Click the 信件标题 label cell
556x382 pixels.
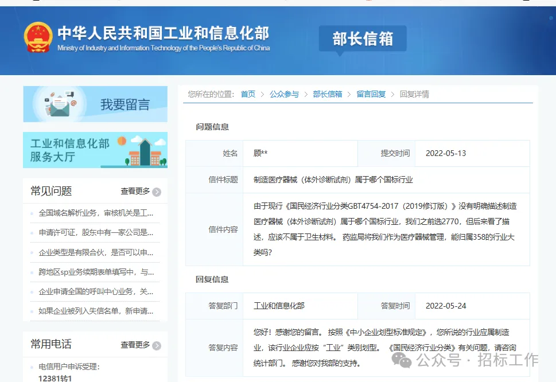click(215, 180)
